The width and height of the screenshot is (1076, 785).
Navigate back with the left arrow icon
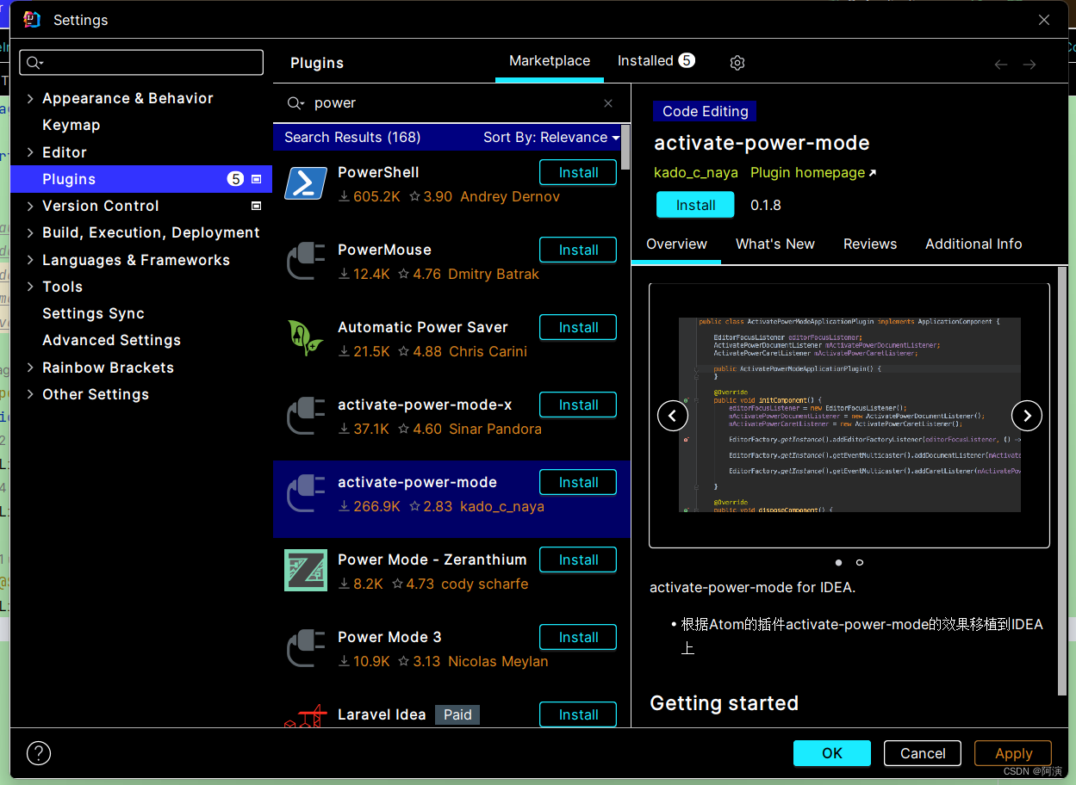pos(1001,65)
